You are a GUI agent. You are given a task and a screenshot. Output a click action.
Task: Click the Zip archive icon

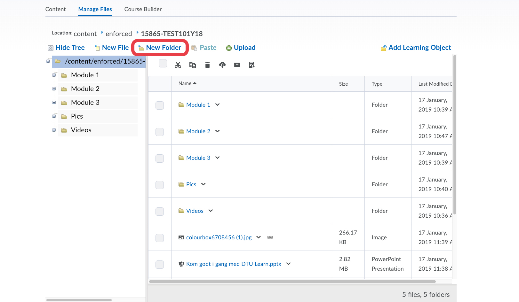pyautogui.click(x=237, y=65)
